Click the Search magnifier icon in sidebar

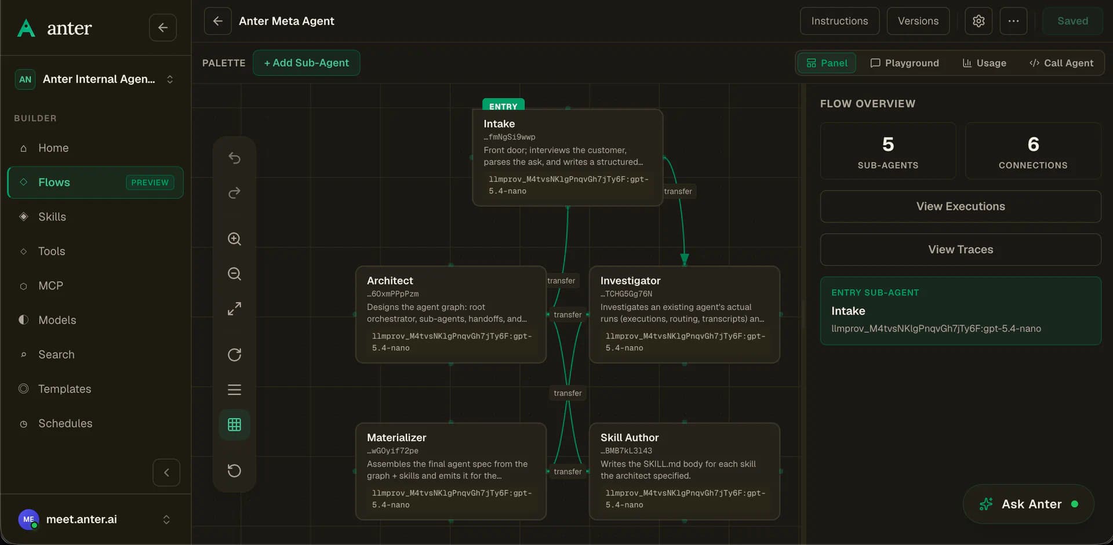tap(24, 355)
